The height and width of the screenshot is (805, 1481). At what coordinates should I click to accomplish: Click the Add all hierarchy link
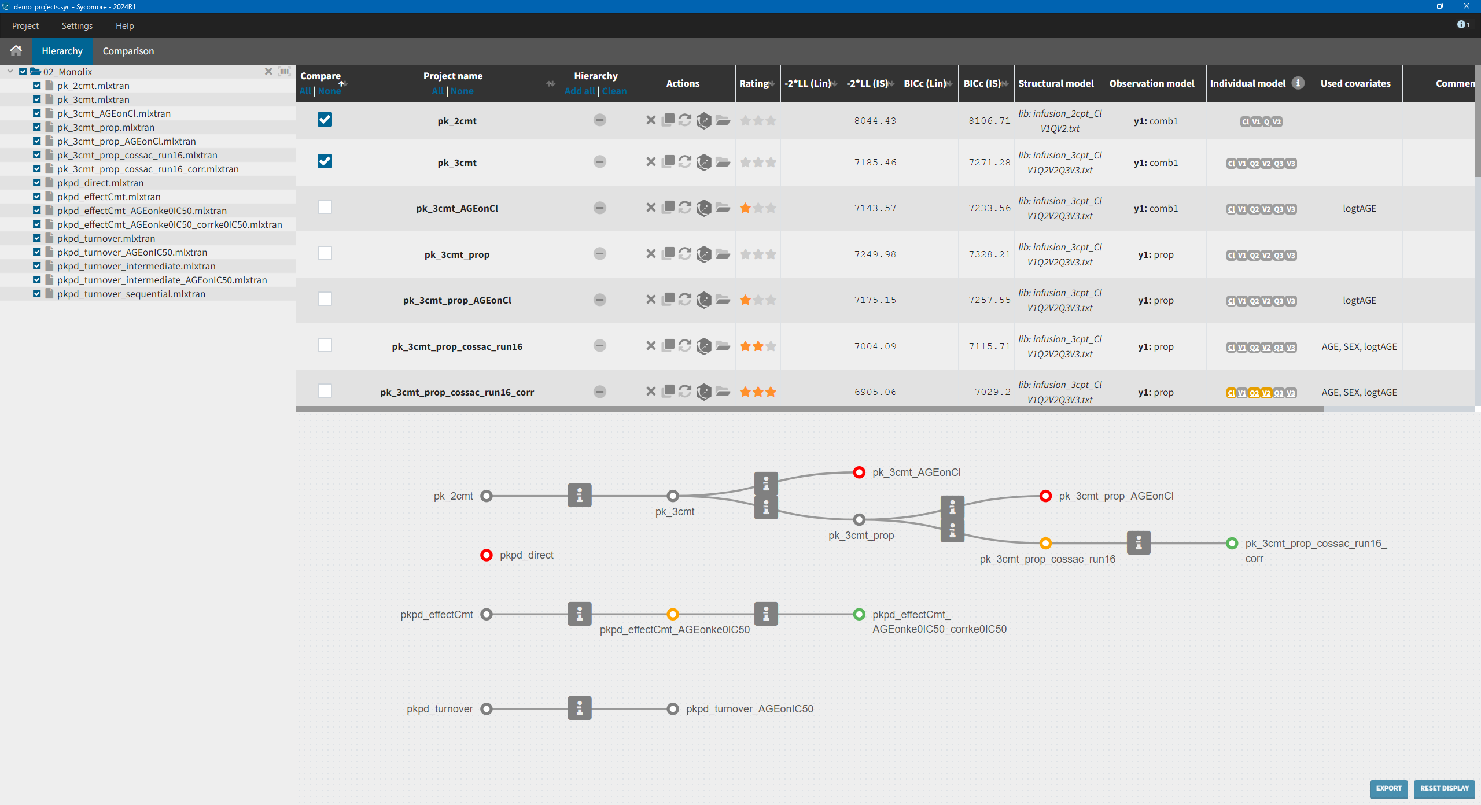click(x=580, y=91)
